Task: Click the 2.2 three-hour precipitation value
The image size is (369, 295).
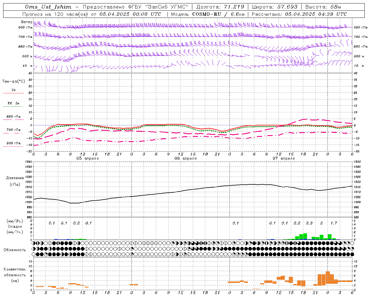Action: pos(297,223)
